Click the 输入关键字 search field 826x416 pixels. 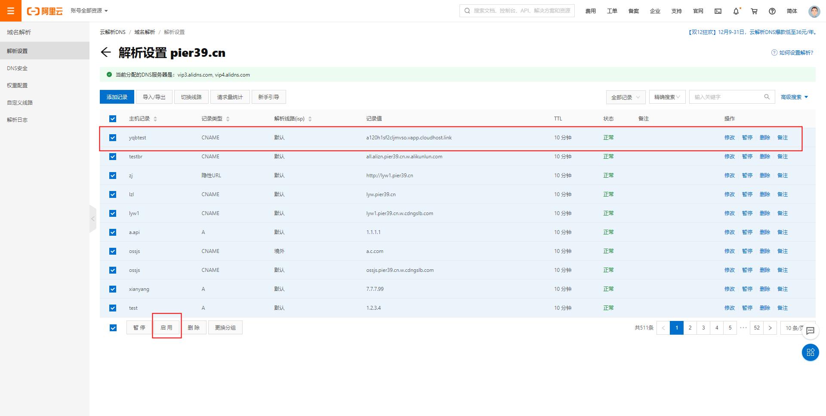point(728,97)
